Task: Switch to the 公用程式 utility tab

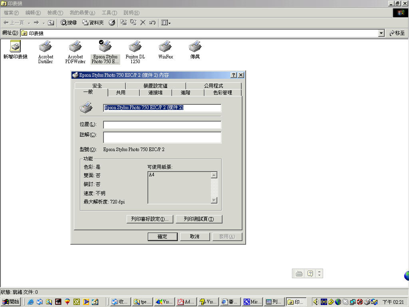Action: [x=213, y=86]
